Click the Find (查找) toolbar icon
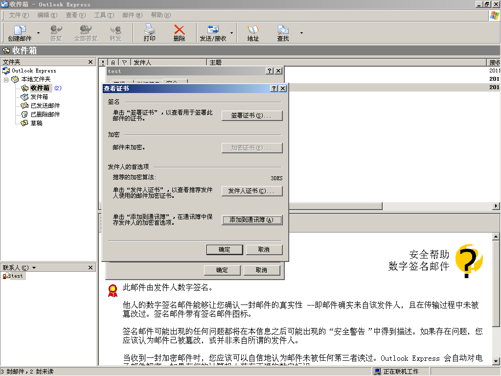501x376 pixels. point(283,33)
